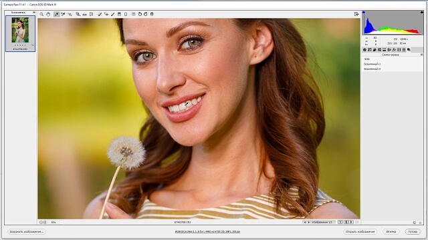Open the zoom level dropdown

61,222
